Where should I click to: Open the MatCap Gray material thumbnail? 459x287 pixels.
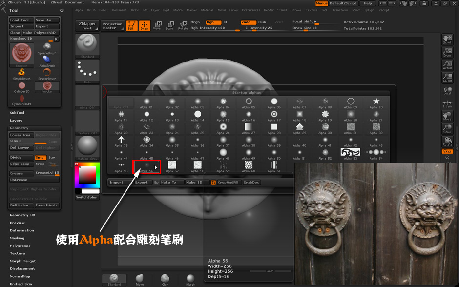click(x=87, y=148)
